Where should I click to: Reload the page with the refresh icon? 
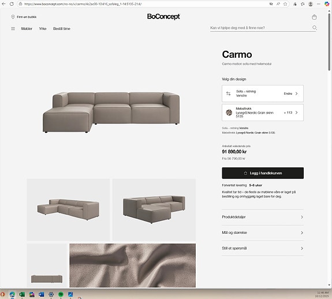pyautogui.click(x=12, y=4)
